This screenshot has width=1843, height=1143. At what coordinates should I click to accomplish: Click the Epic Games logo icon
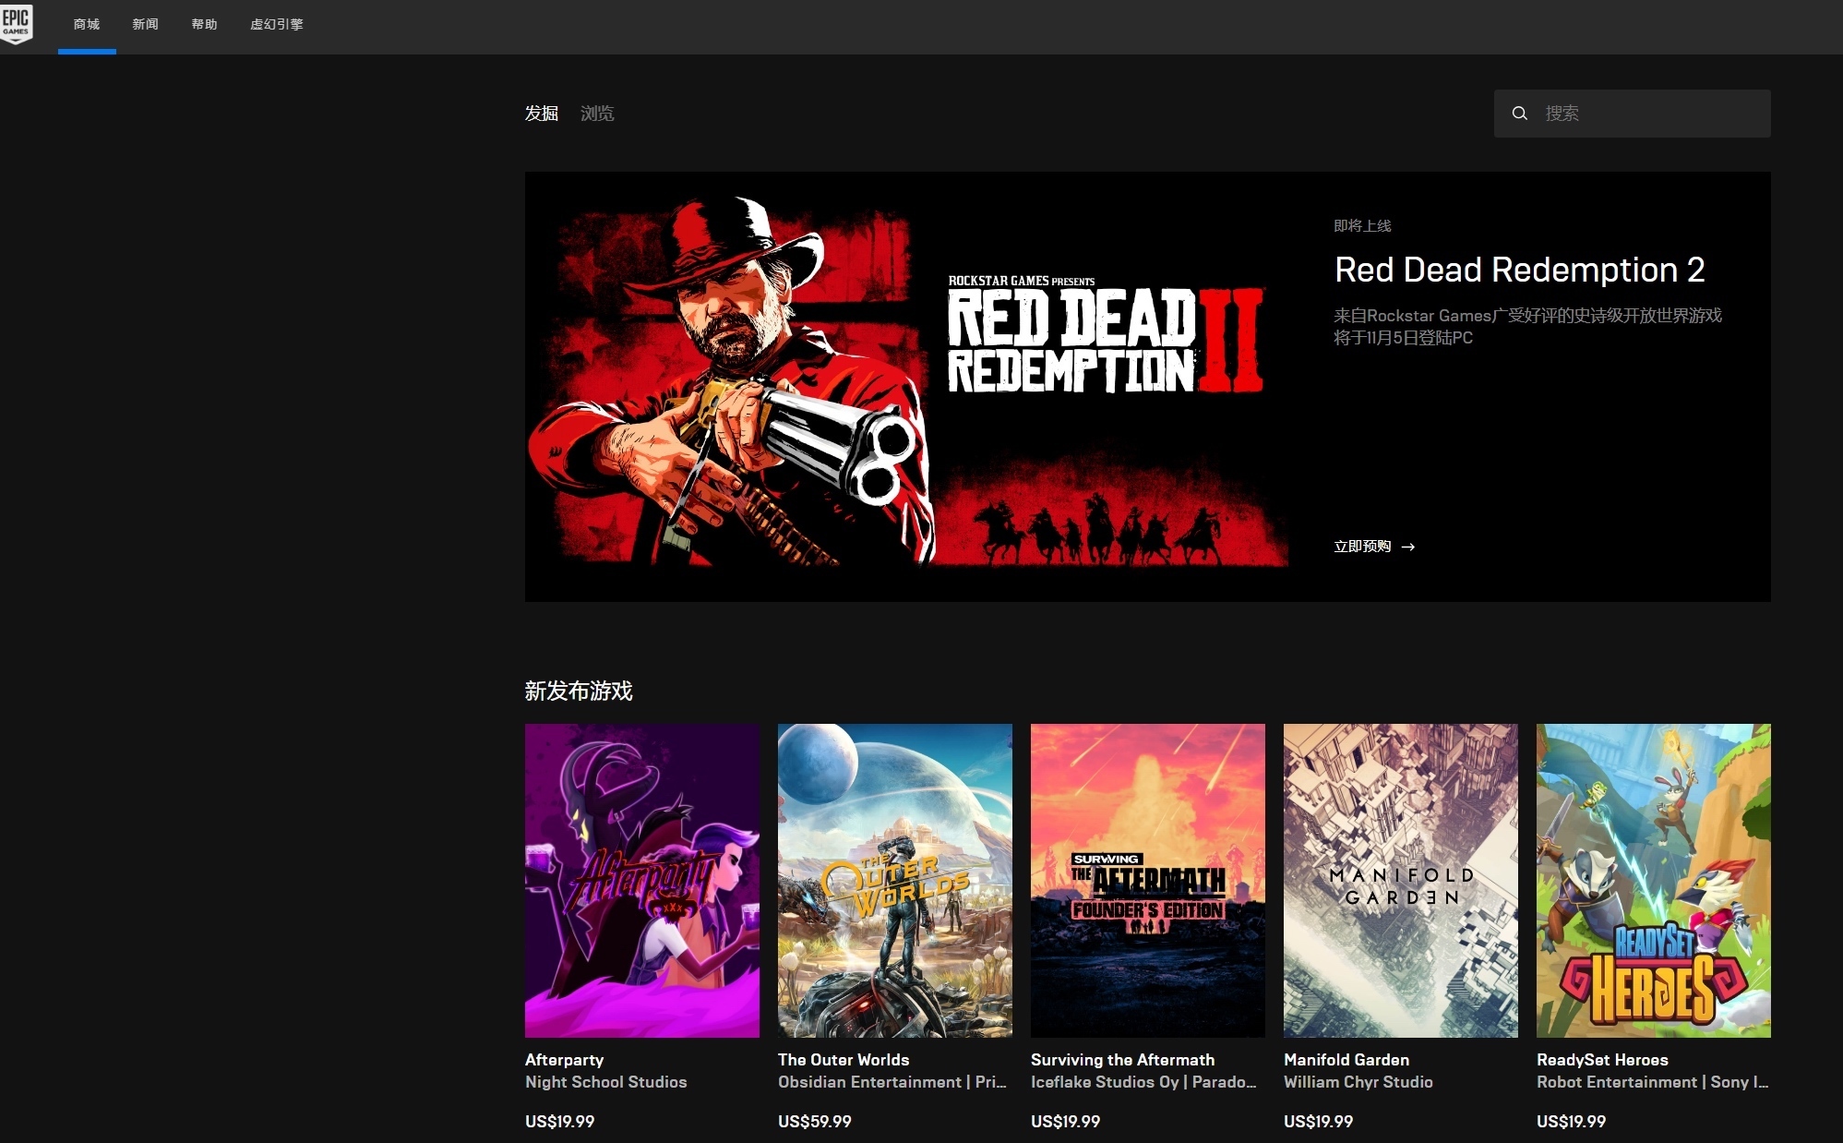17,23
